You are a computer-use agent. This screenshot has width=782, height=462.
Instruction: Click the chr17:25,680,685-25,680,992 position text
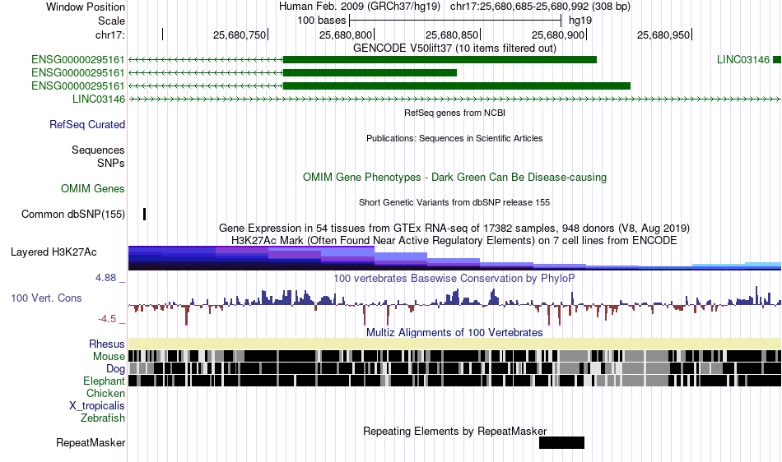540,7
